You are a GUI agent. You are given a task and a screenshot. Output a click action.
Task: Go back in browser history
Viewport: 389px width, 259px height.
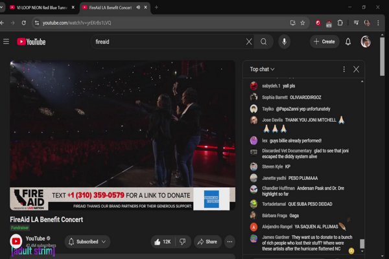2,23
